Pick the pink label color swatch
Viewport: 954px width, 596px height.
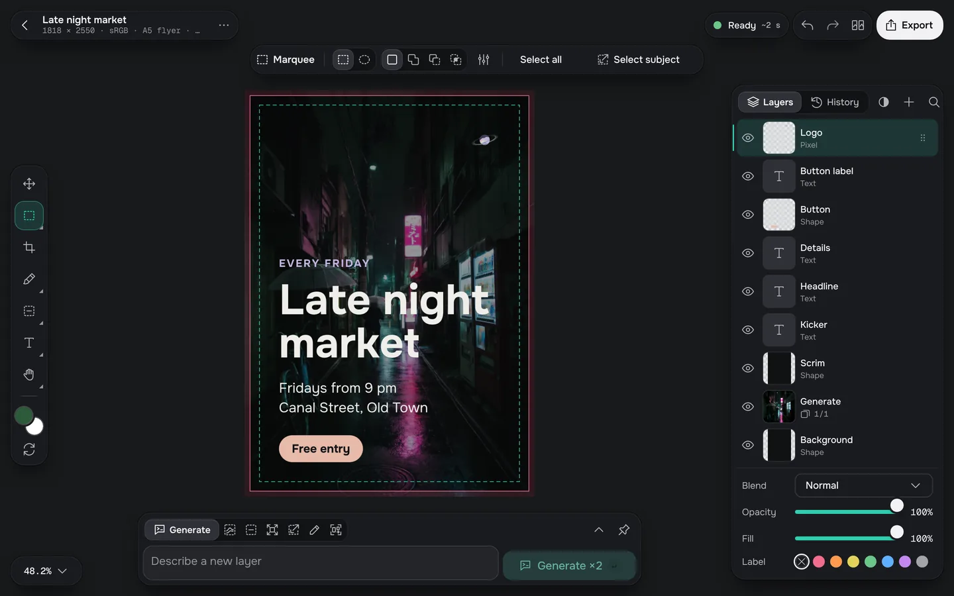(x=819, y=562)
